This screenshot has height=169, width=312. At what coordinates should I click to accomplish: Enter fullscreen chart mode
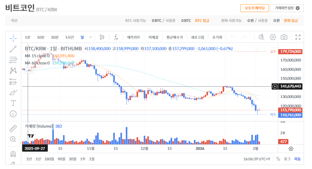tap(298, 37)
